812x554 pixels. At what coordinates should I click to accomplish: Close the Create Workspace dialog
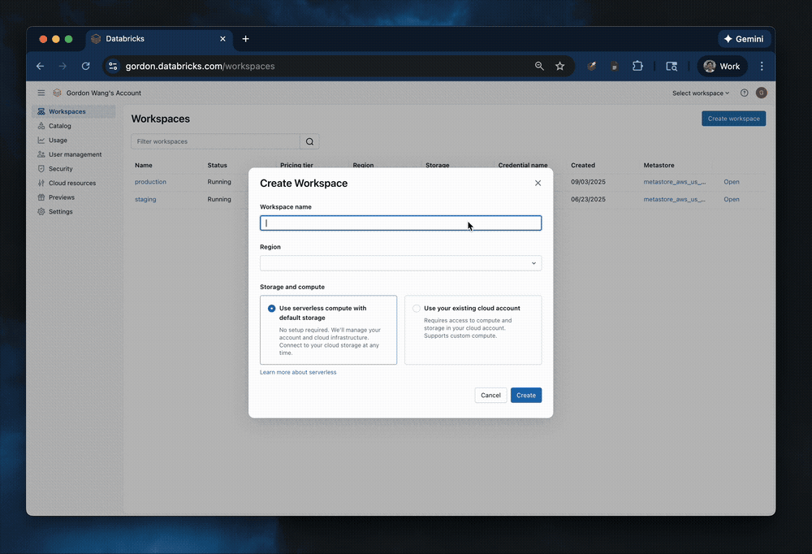[538, 183]
